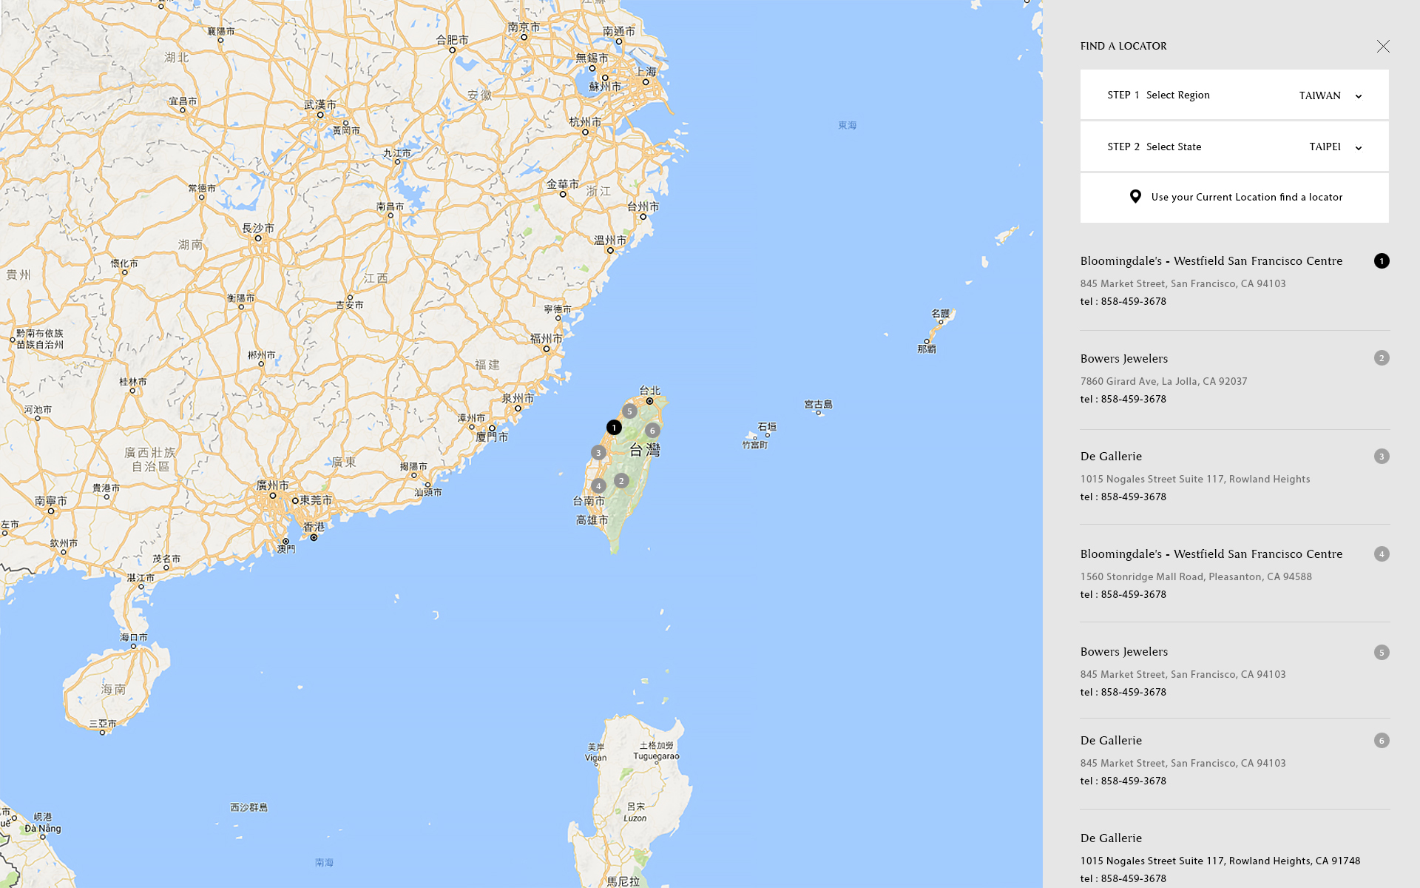Click map marker 2 in central Taiwan
Screen dimensions: 1420x888
pyautogui.click(x=621, y=481)
